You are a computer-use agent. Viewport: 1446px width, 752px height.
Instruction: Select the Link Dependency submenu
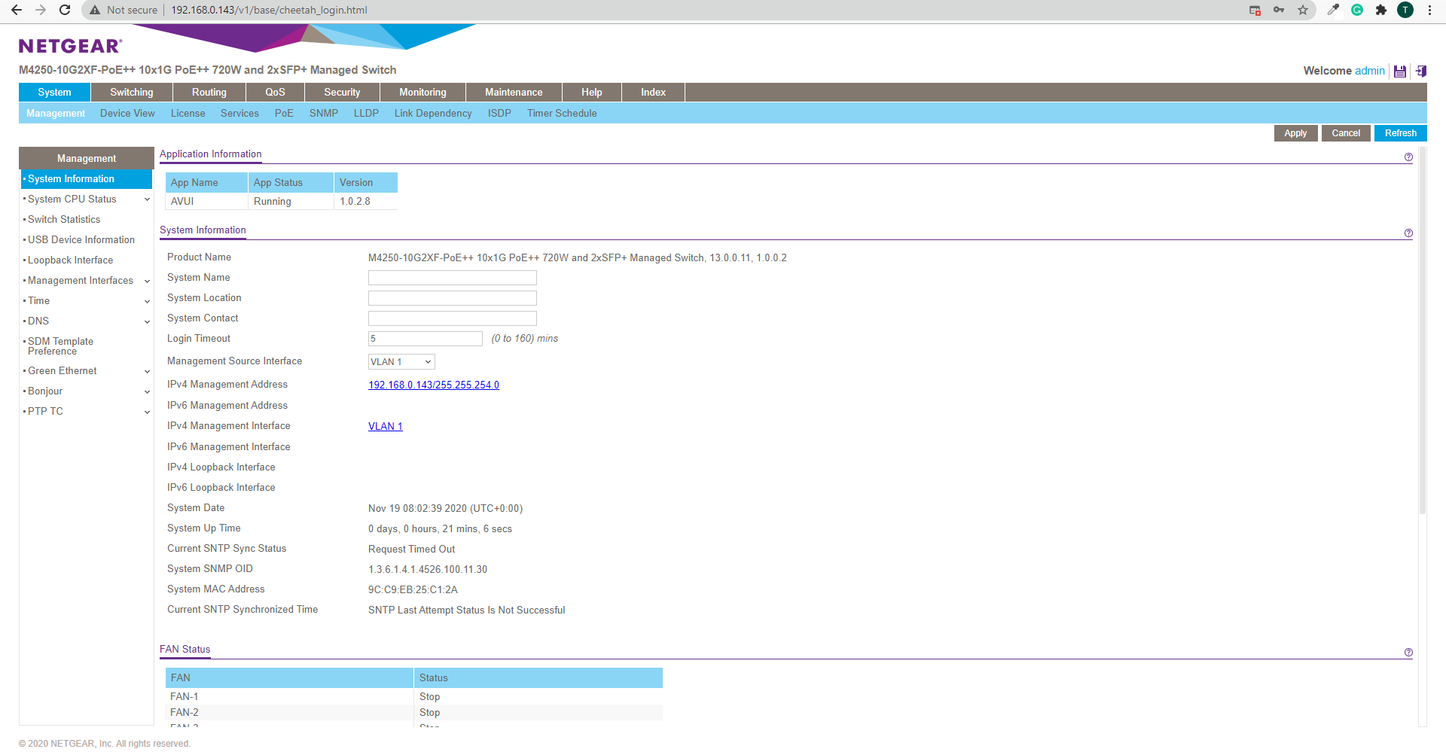433,113
